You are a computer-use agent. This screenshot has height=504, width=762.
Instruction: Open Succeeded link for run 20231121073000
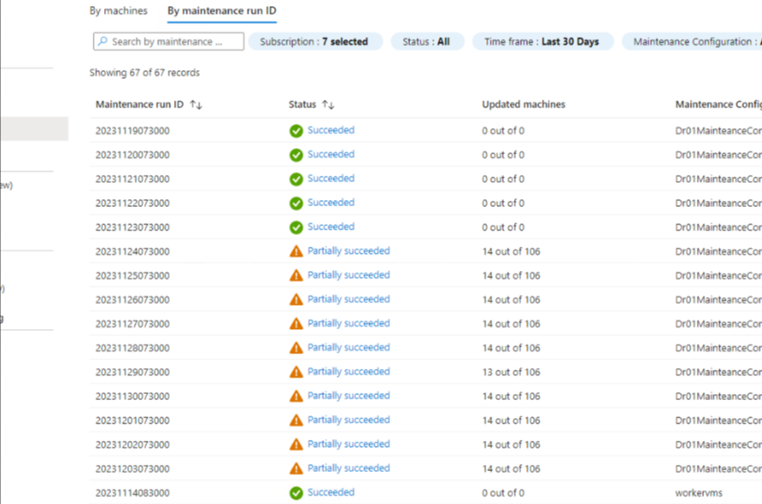coord(331,178)
